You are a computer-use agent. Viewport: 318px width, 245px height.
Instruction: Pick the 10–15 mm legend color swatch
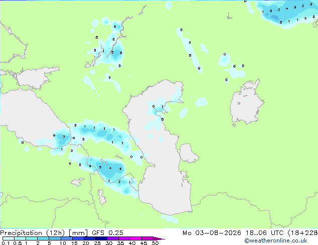66,238
